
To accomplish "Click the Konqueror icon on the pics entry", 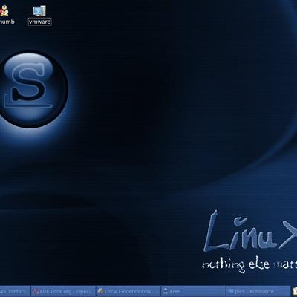I will click(230, 292).
